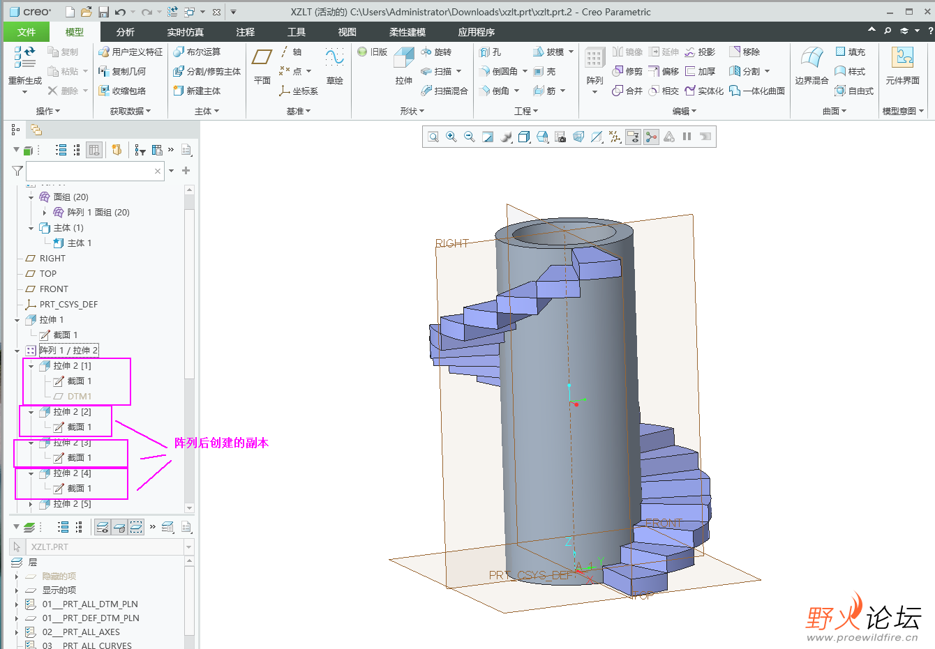Click the Shell (壳) tool

coord(544,72)
